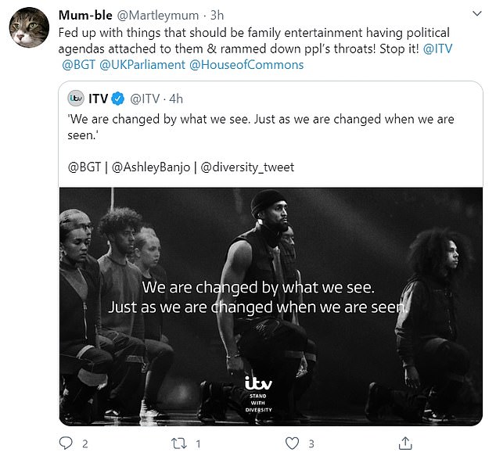
Task: Open the @HouseofCommons mention
Action: coord(246,64)
